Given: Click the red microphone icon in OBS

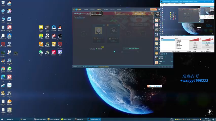Looking at the screenshot, I should tap(200, 39).
